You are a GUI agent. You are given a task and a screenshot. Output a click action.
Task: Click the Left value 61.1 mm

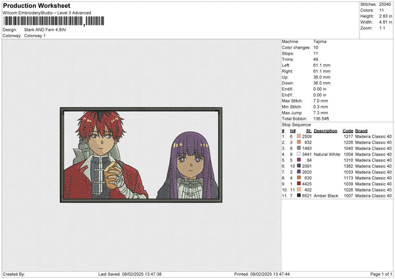pos(322,65)
